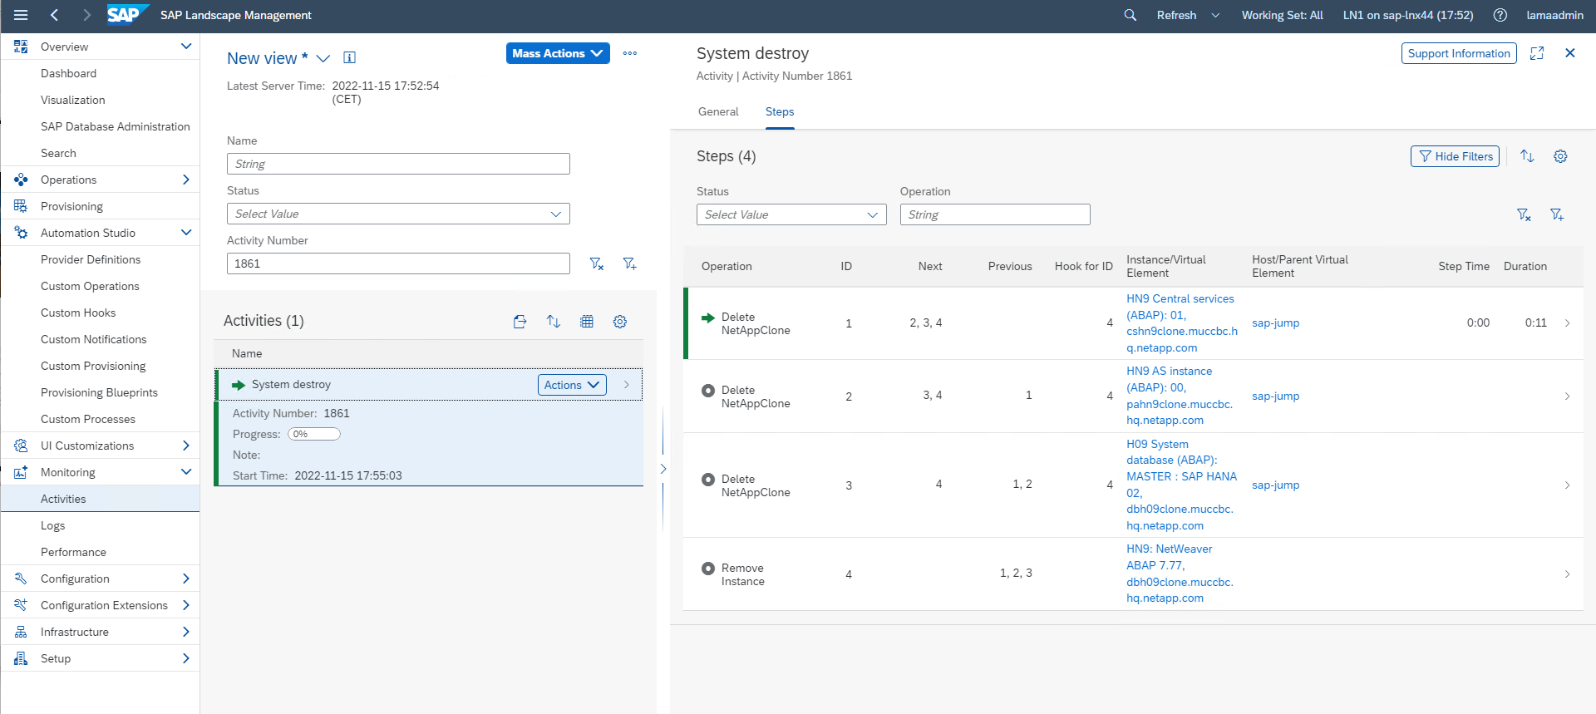The image size is (1596, 714).
Task: Collapse the Automation Studio section
Action: click(186, 233)
